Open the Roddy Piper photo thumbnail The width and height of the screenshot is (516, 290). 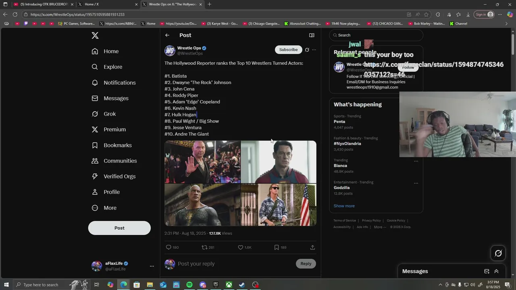(279, 205)
